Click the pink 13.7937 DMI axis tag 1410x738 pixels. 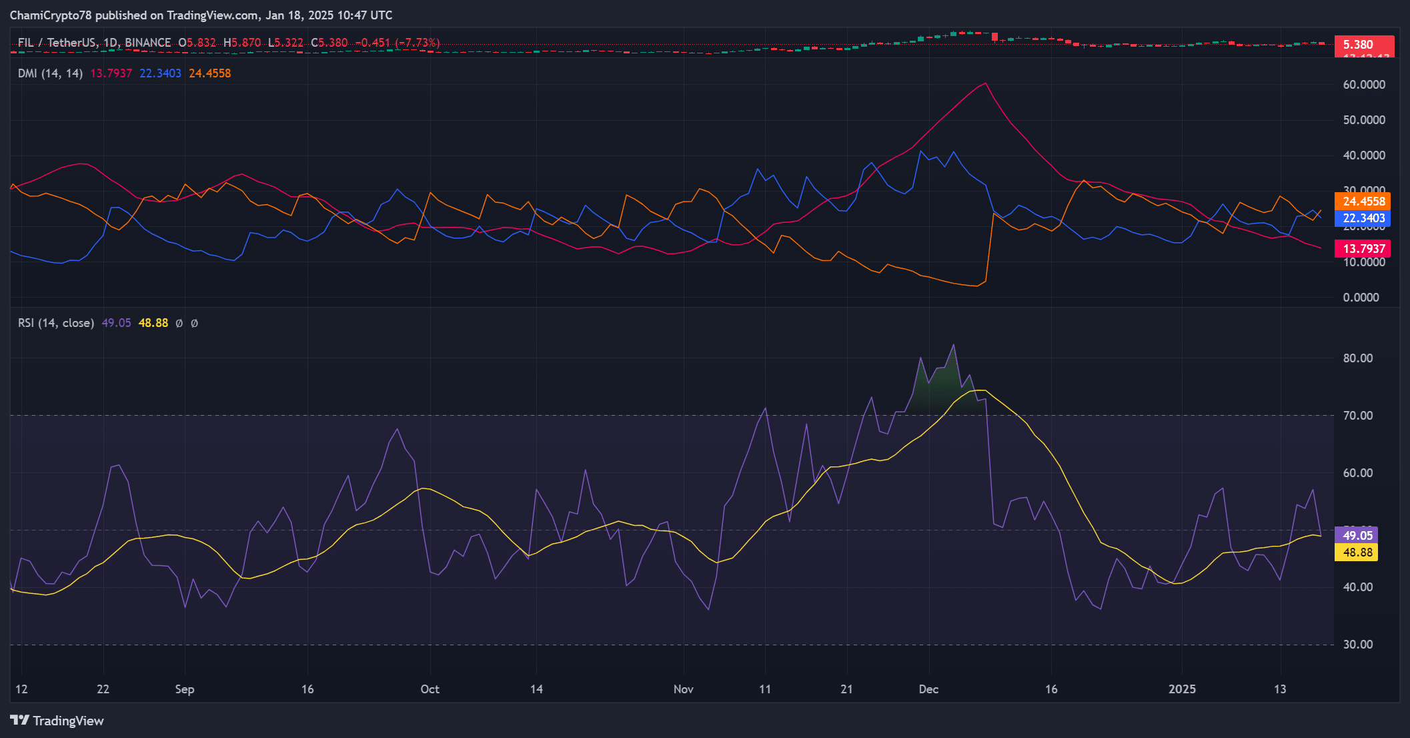(x=1363, y=249)
